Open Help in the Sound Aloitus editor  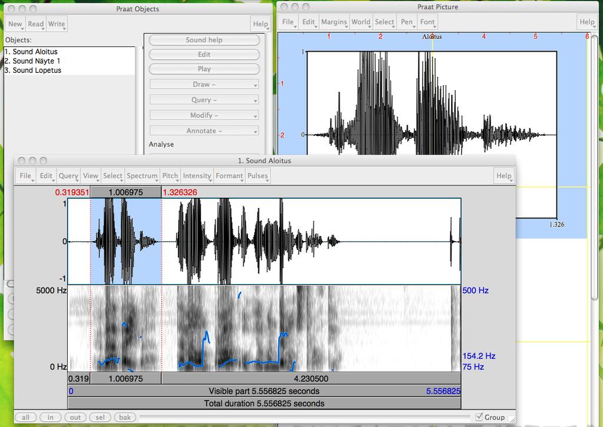click(x=504, y=175)
